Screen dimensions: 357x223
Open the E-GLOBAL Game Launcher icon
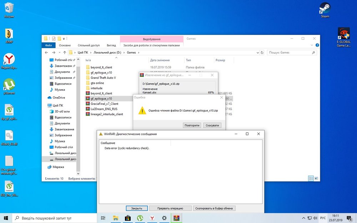[343, 34]
